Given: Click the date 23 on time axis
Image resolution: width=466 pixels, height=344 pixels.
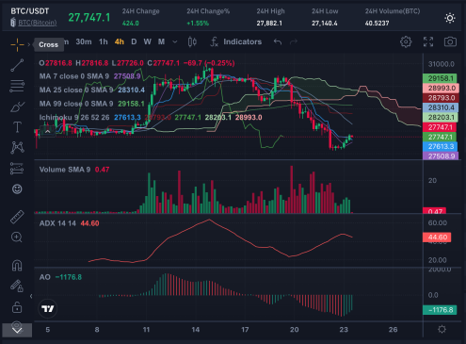Looking at the screenshot, I should (344, 330).
